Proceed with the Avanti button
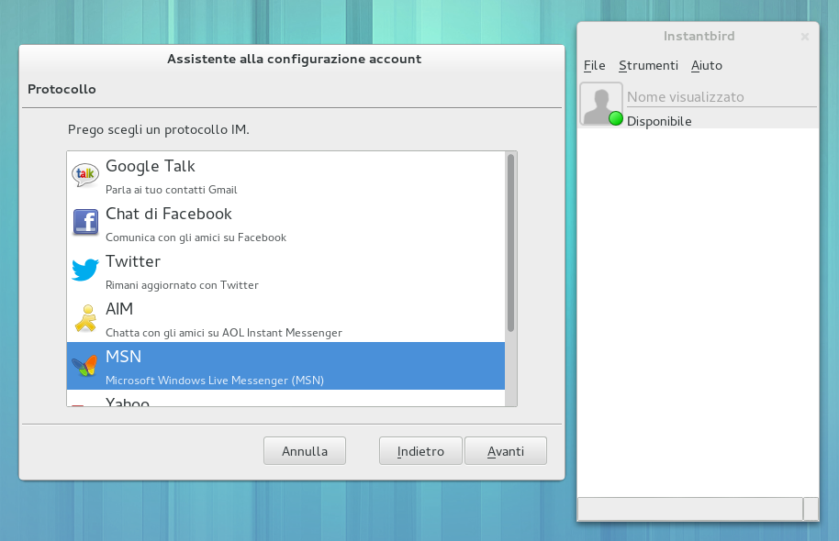839x541 pixels. point(506,451)
